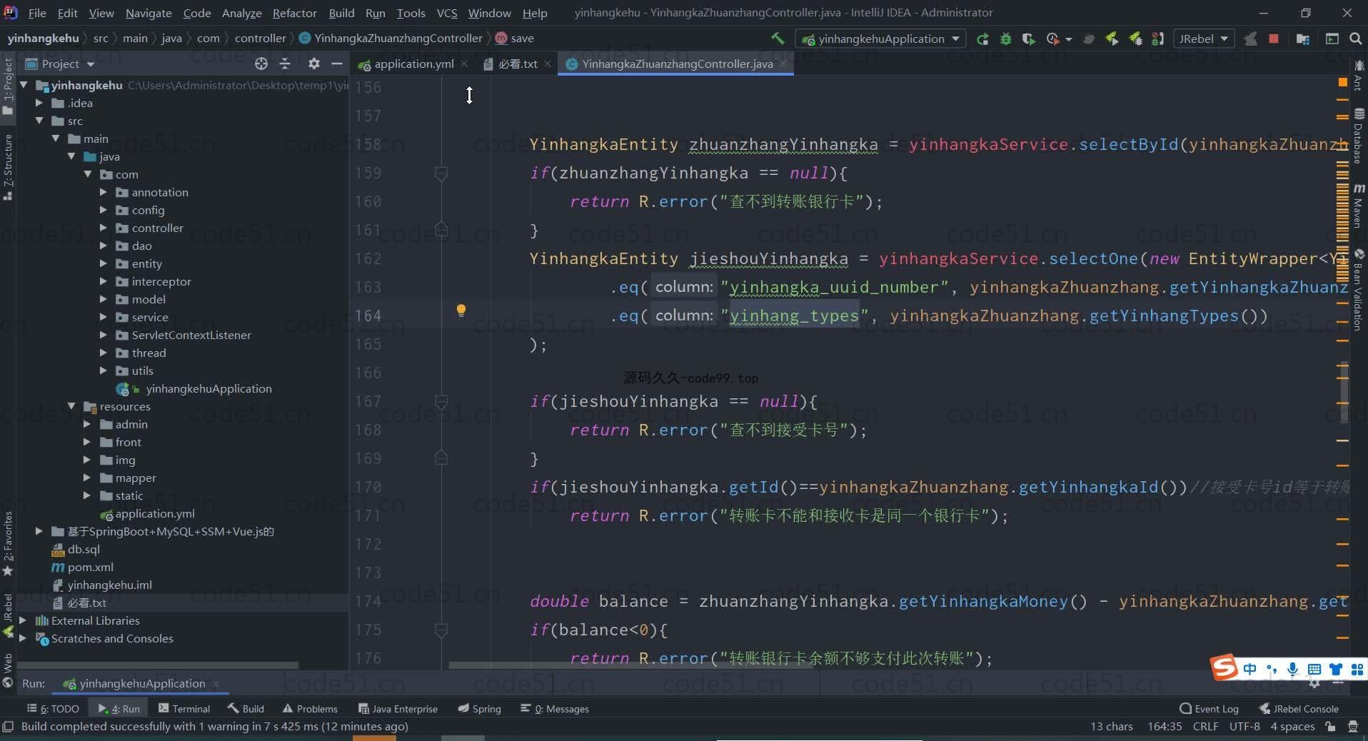The image size is (1368, 741).
Task: Toggle code fold marker at line 167
Action: click(x=441, y=402)
